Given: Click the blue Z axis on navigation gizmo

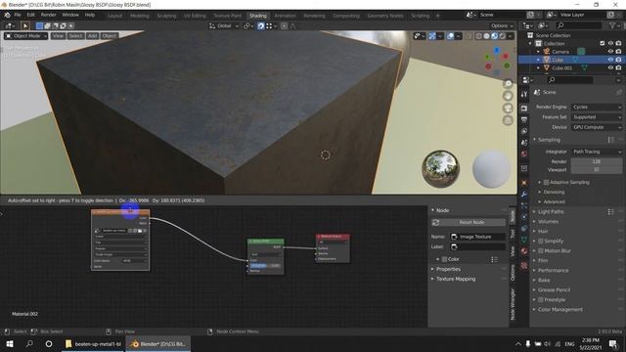Looking at the screenshot, I should point(497,50).
